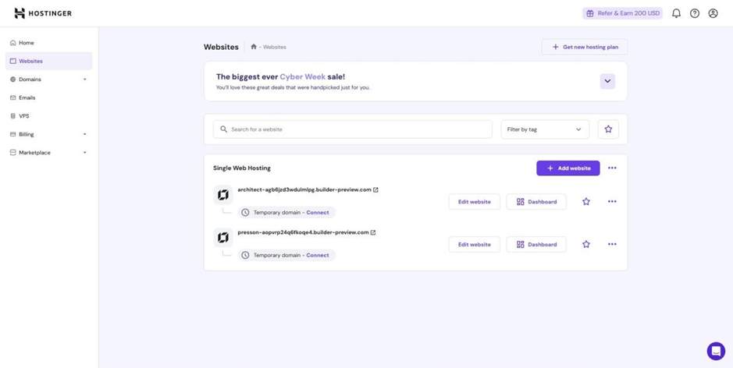
Task: Open the notifications bell icon
Action: click(x=676, y=13)
